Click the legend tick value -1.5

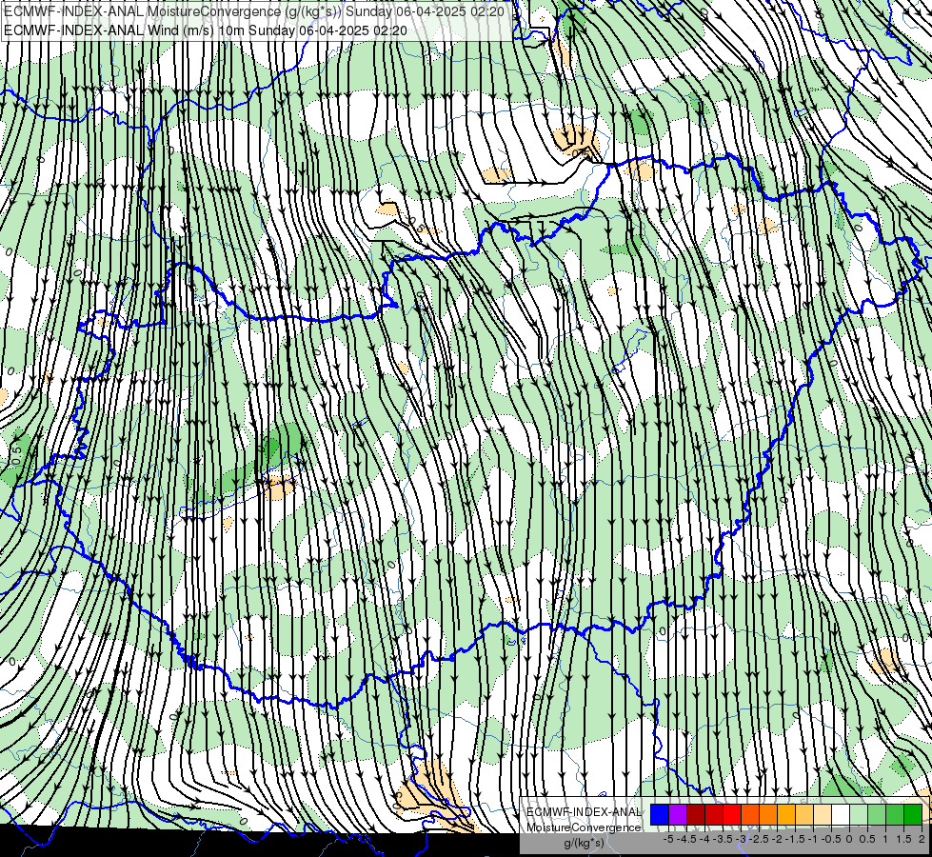tap(795, 839)
